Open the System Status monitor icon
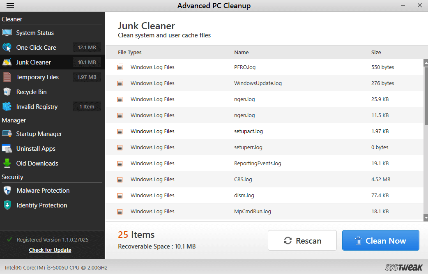This screenshot has width=428, height=274. pyautogui.click(x=7, y=32)
